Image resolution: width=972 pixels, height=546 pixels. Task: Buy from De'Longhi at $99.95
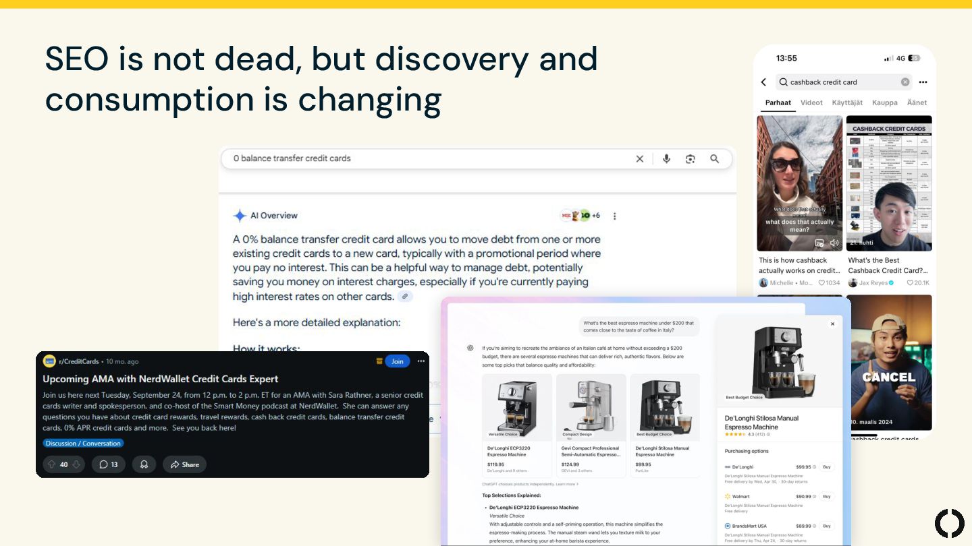(826, 466)
